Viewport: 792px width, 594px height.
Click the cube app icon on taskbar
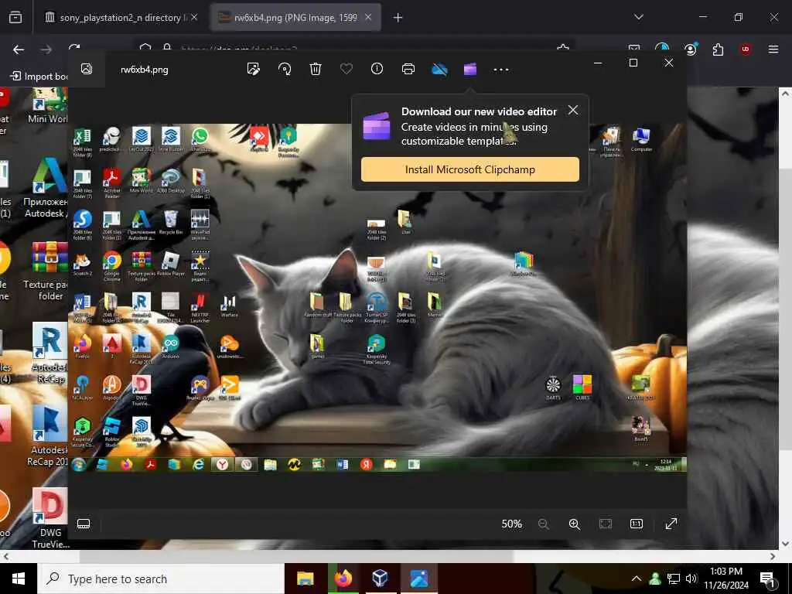[381, 579]
